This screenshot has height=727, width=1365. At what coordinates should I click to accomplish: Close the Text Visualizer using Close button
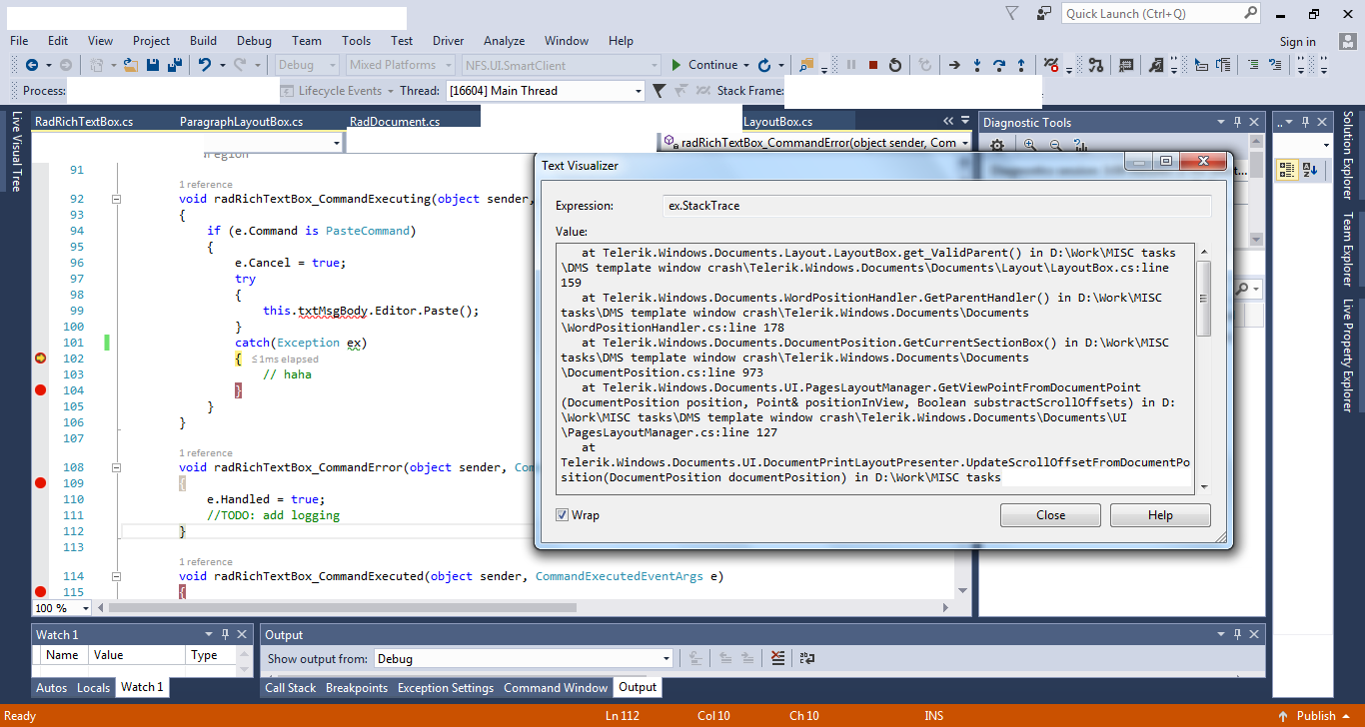tap(1050, 515)
